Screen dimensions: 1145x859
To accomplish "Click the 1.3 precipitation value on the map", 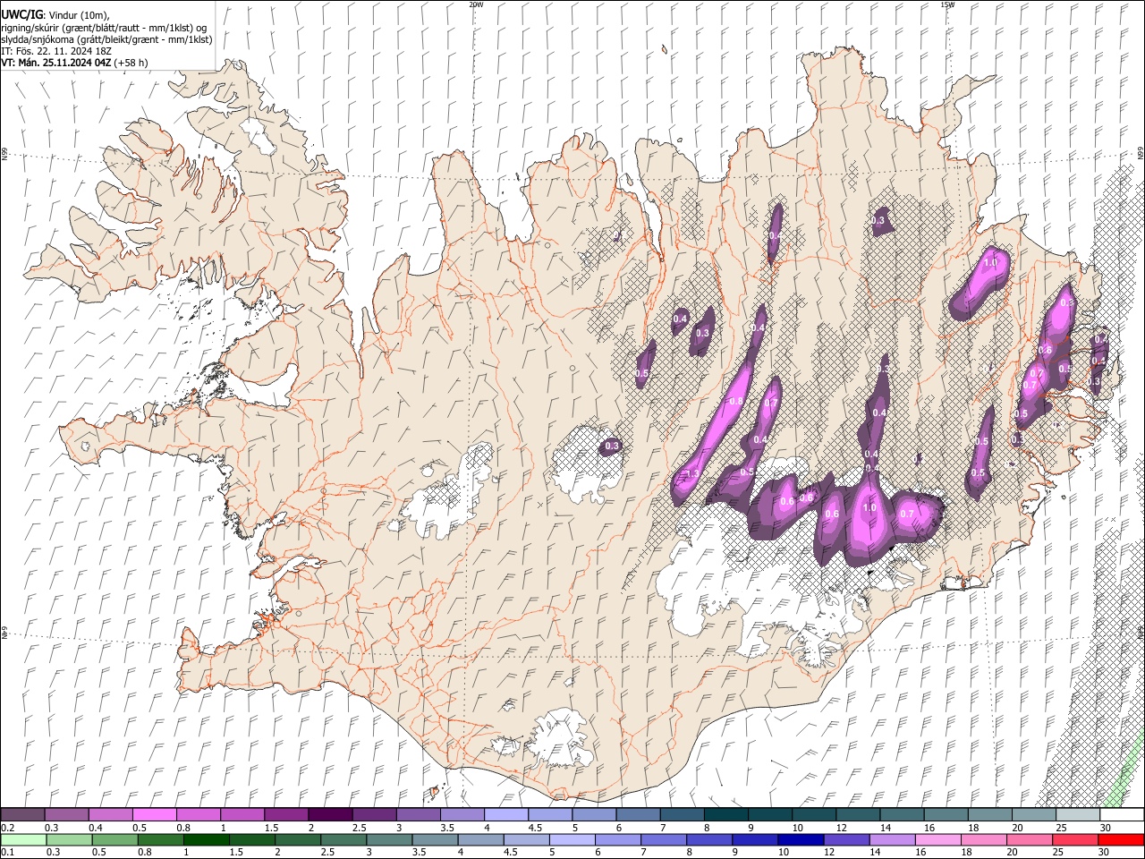I will pos(691,474).
